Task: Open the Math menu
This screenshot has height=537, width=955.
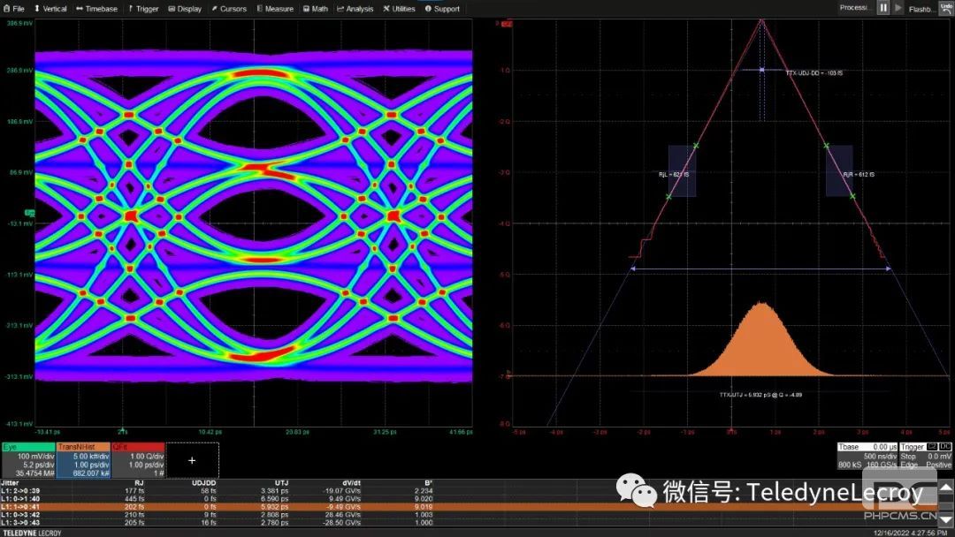Action: 316,9
